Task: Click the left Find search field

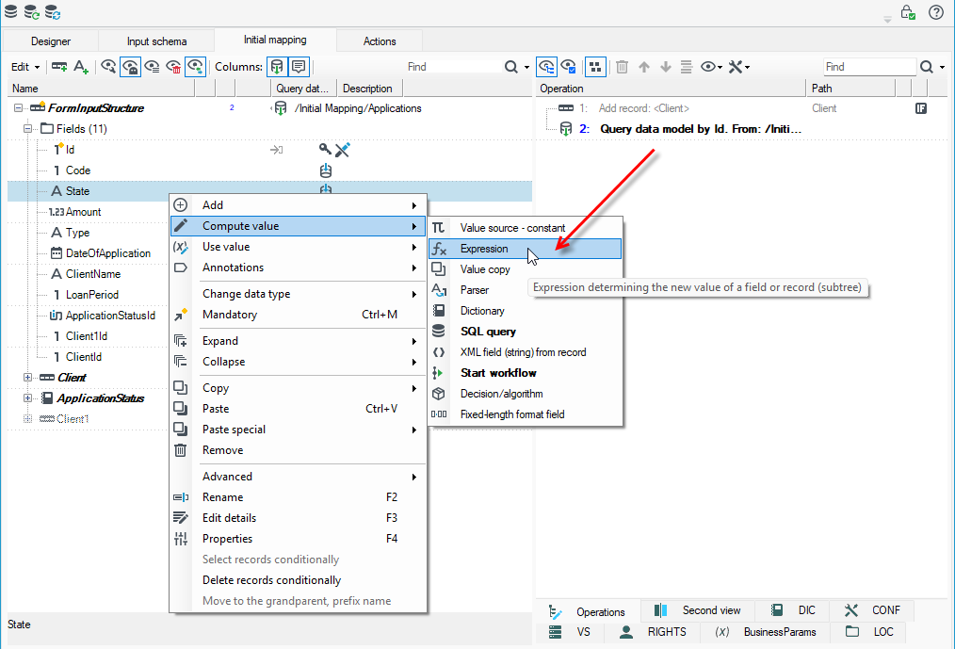Action: (452, 67)
